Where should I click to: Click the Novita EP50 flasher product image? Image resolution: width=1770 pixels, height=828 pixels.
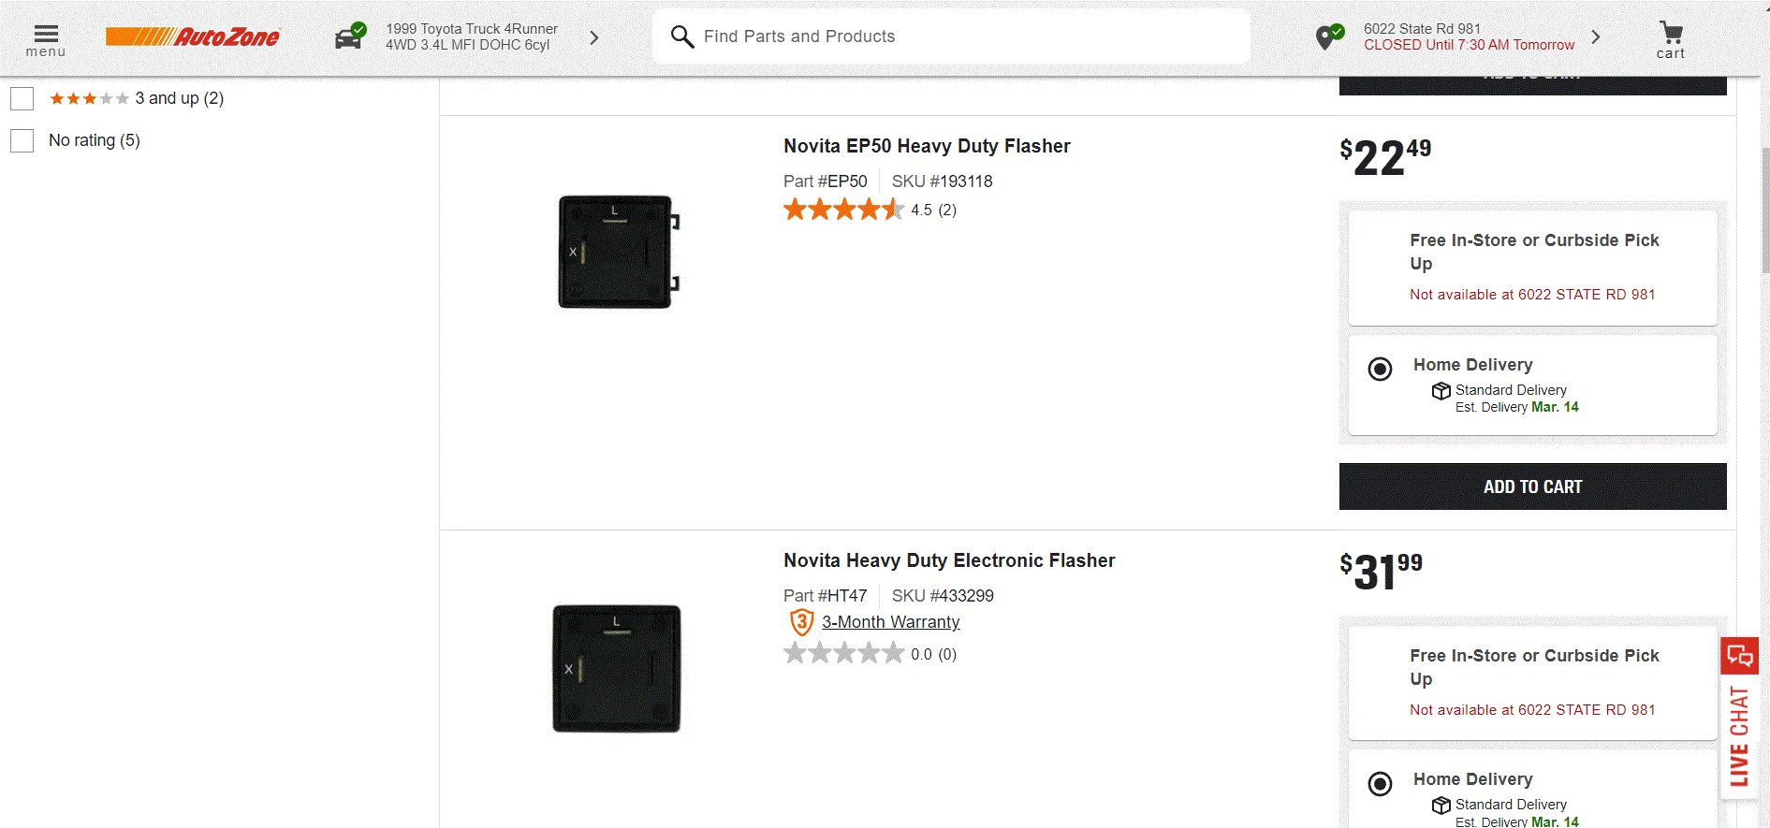tap(617, 252)
